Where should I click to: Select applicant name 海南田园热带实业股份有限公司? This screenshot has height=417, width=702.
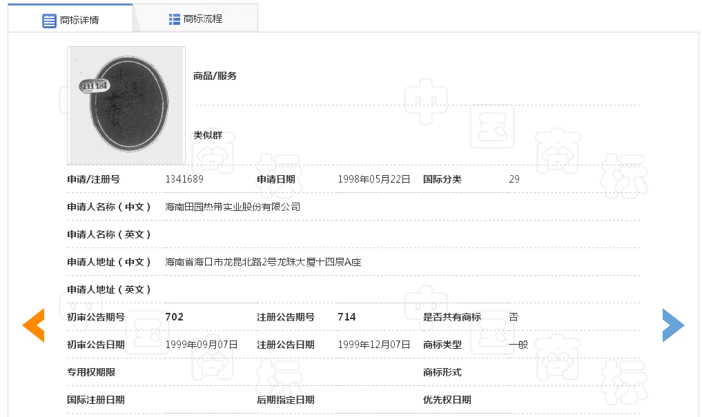[x=233, y=207]
